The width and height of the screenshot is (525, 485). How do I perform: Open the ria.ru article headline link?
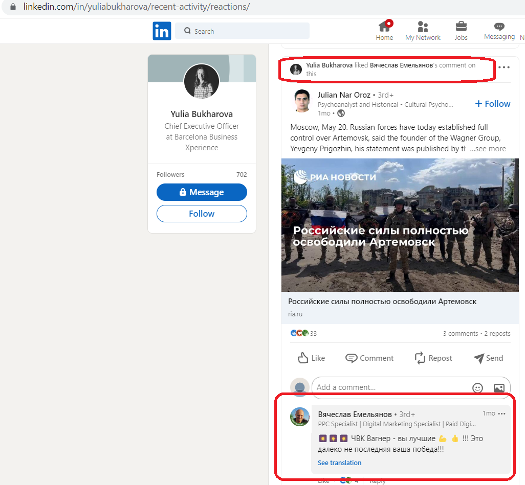click(382, 302)
